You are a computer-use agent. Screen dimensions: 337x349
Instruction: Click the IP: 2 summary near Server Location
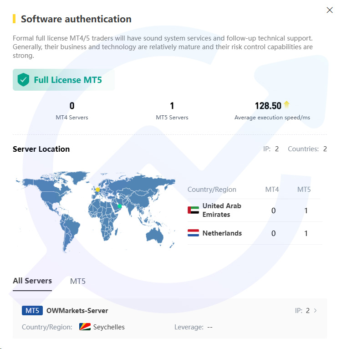coord(271,149)
